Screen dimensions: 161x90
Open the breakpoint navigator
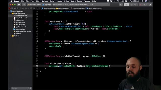click(28, 8)
